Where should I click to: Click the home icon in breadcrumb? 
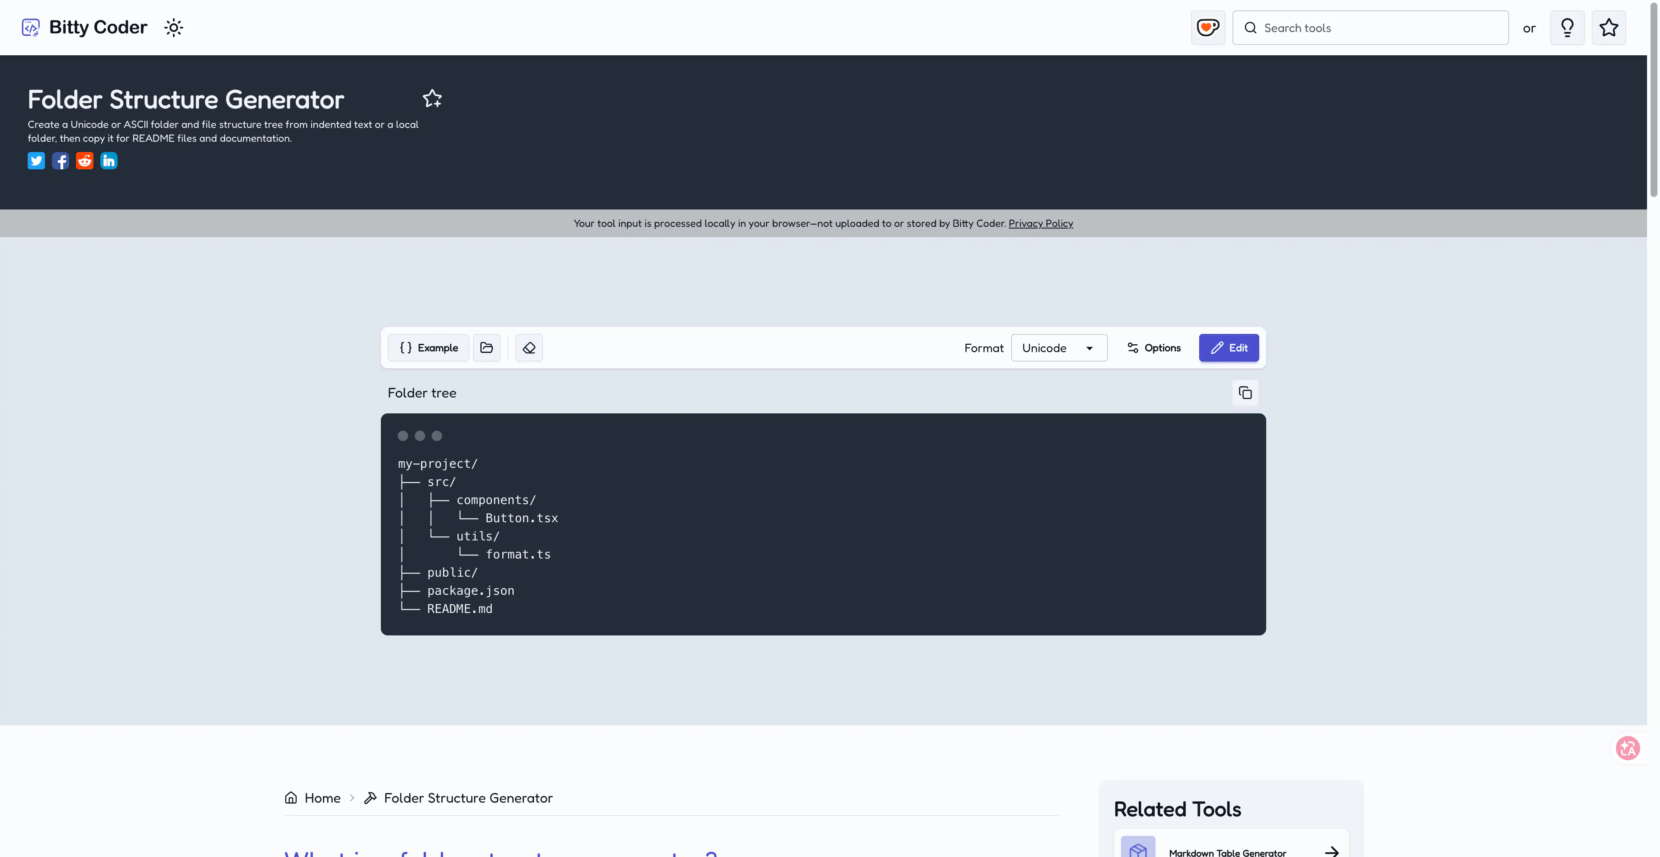pos(290,798)
